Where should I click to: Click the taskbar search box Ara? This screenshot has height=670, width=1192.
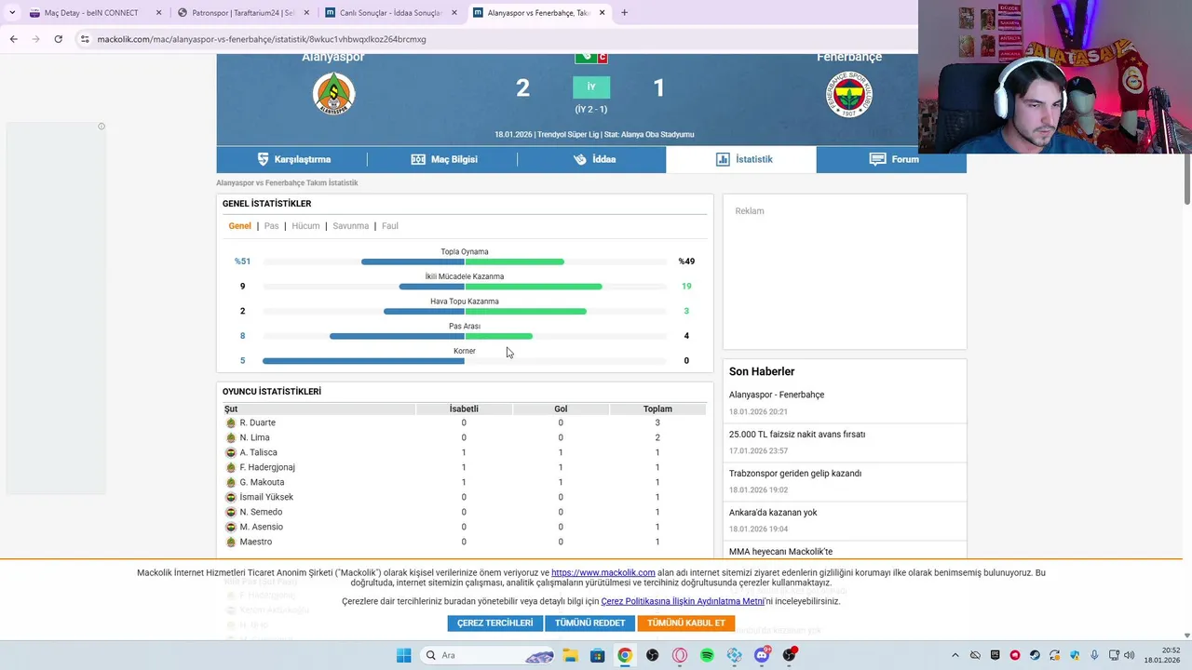coord(488,655)
